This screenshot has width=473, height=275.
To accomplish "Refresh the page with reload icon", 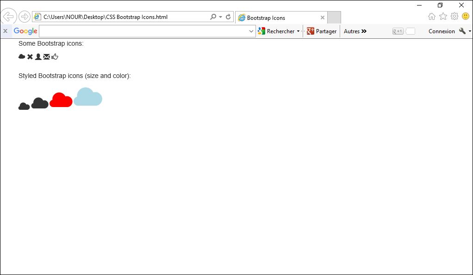I will pyautogui.click(x=228, y=17).
